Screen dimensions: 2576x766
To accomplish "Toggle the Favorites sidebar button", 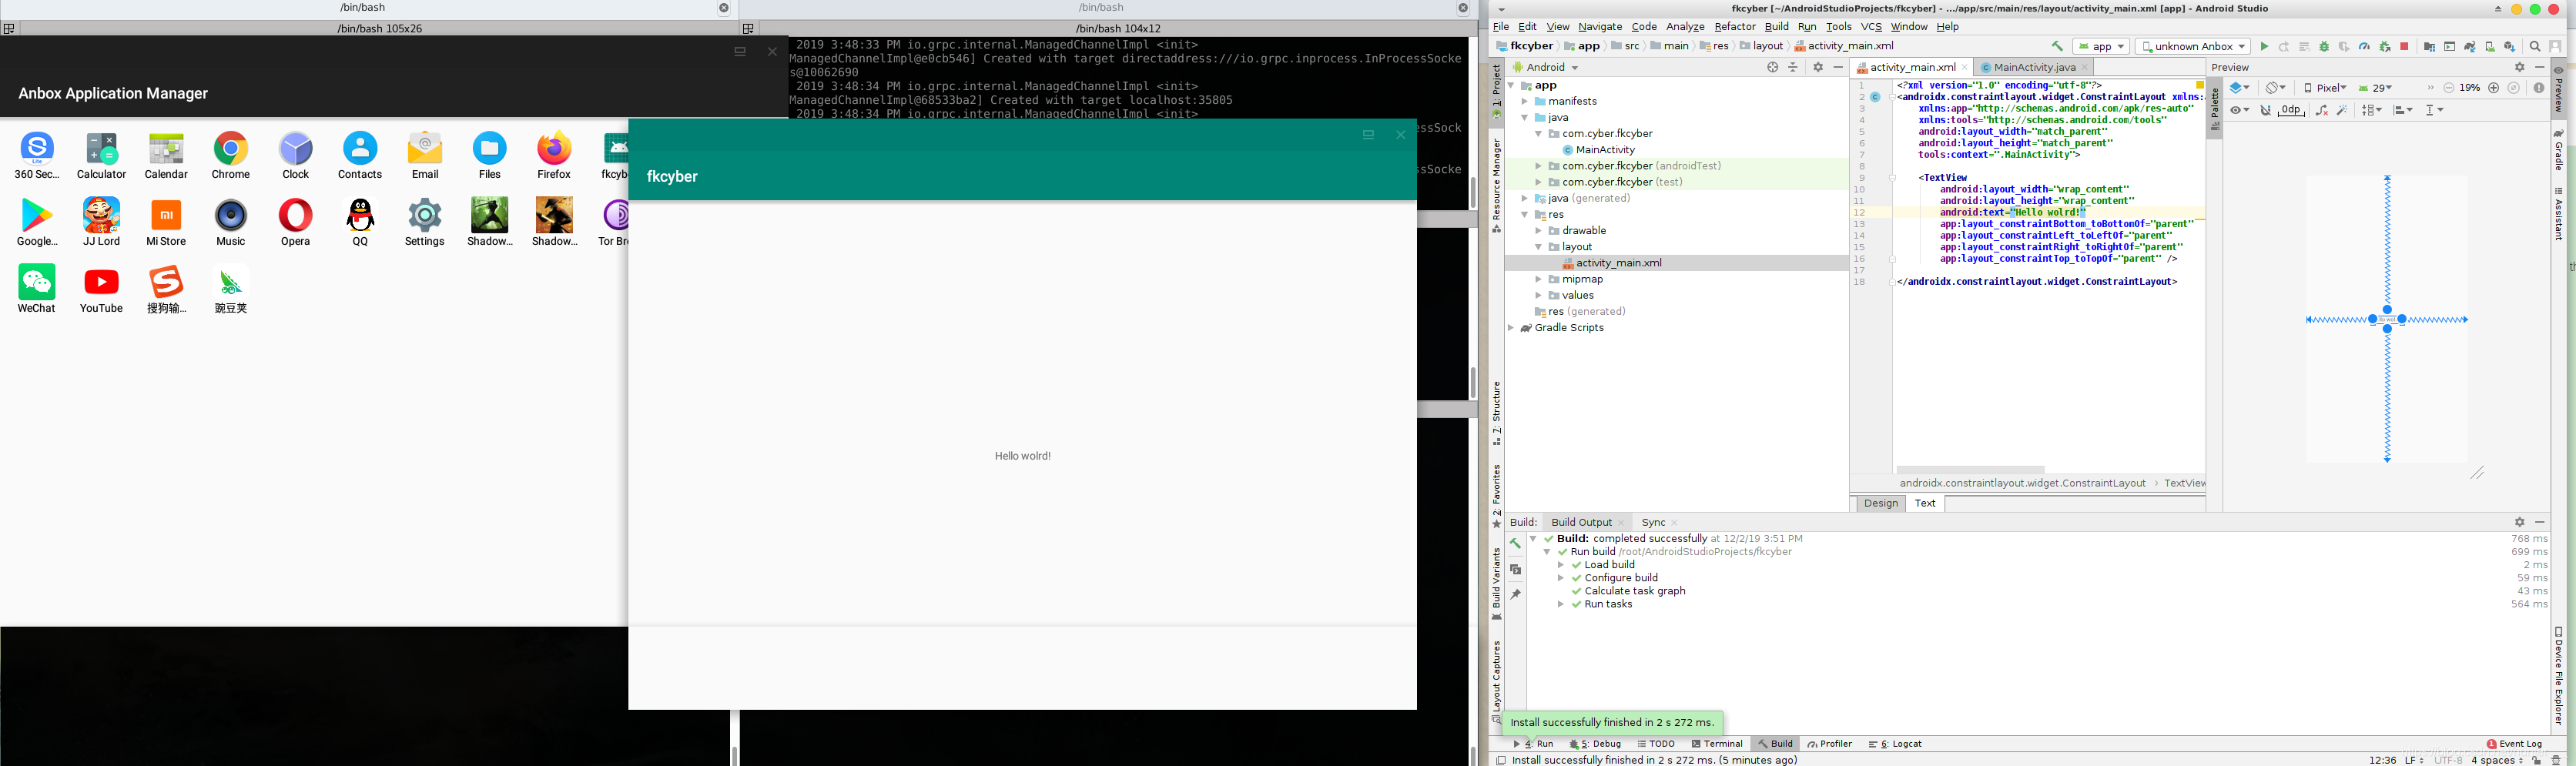I will (x=1497, y=496).
